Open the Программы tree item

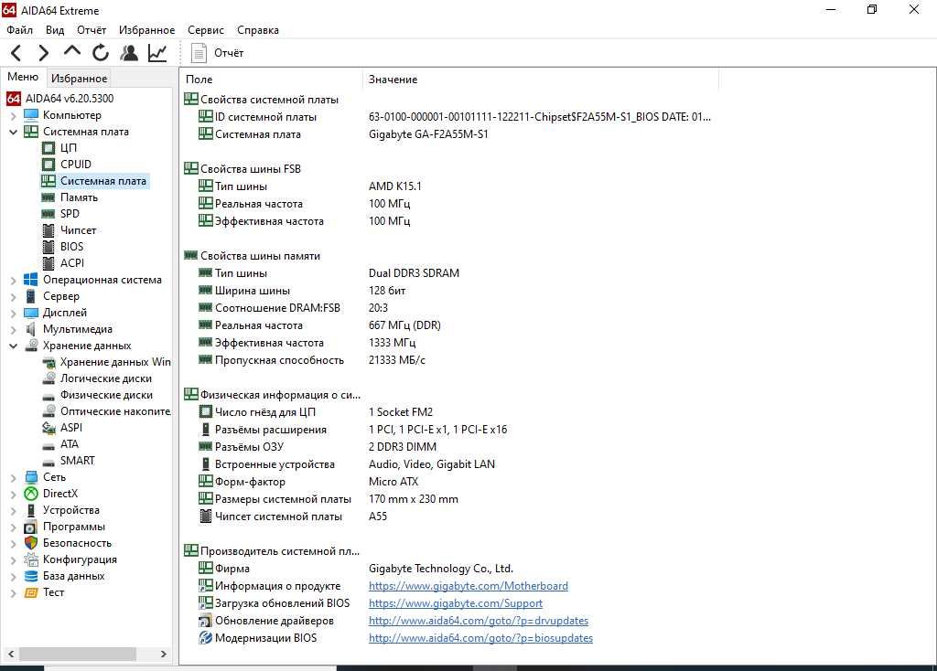[73, 527]
